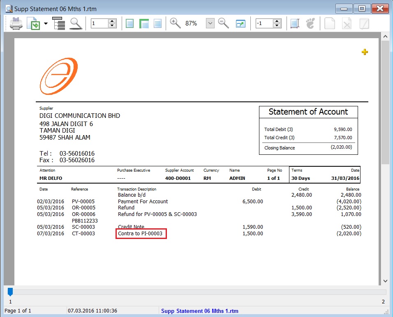Click the Print icon in toolbar
The height and width of the screenshot is (317, 393).
(x=16, y=23)
